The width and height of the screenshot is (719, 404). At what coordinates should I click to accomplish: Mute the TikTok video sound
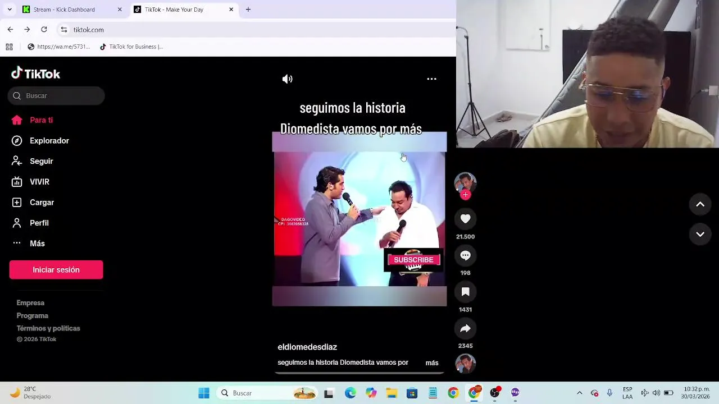[x=287, y=79]
